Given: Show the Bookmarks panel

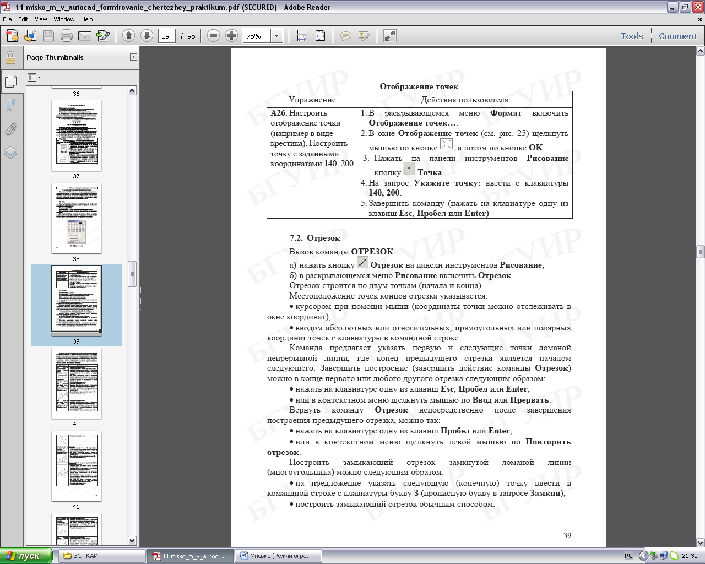Looking at the screenshot, I should (x=10, y=105).
